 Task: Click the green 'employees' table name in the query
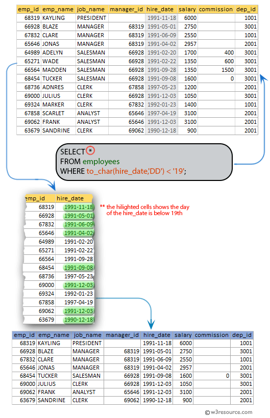101,162
